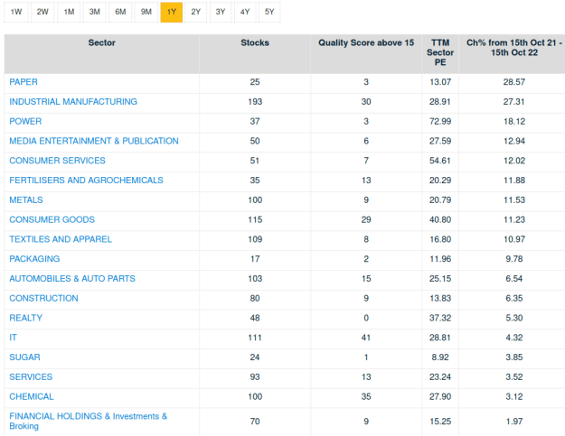This screenshot has height=436, width=565.
Task: Open the METALS sector link
Action: (x=26, y=200)
